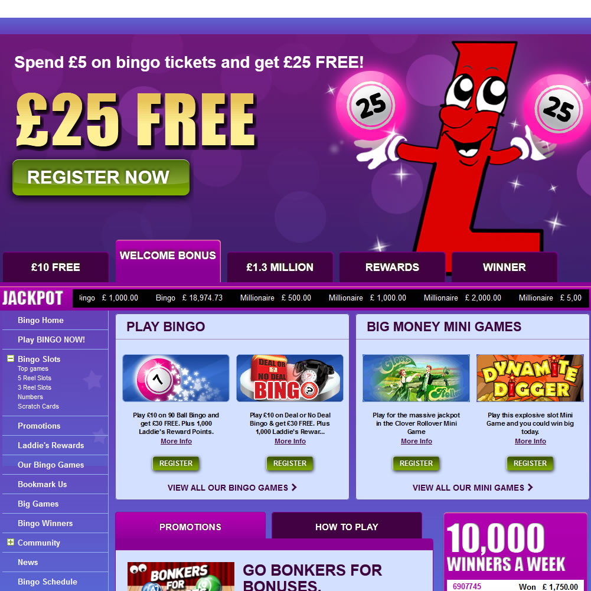Open the How To Play tab
Image resolution: width=591 pixels, height=591 pixels.
coord(347,526)
